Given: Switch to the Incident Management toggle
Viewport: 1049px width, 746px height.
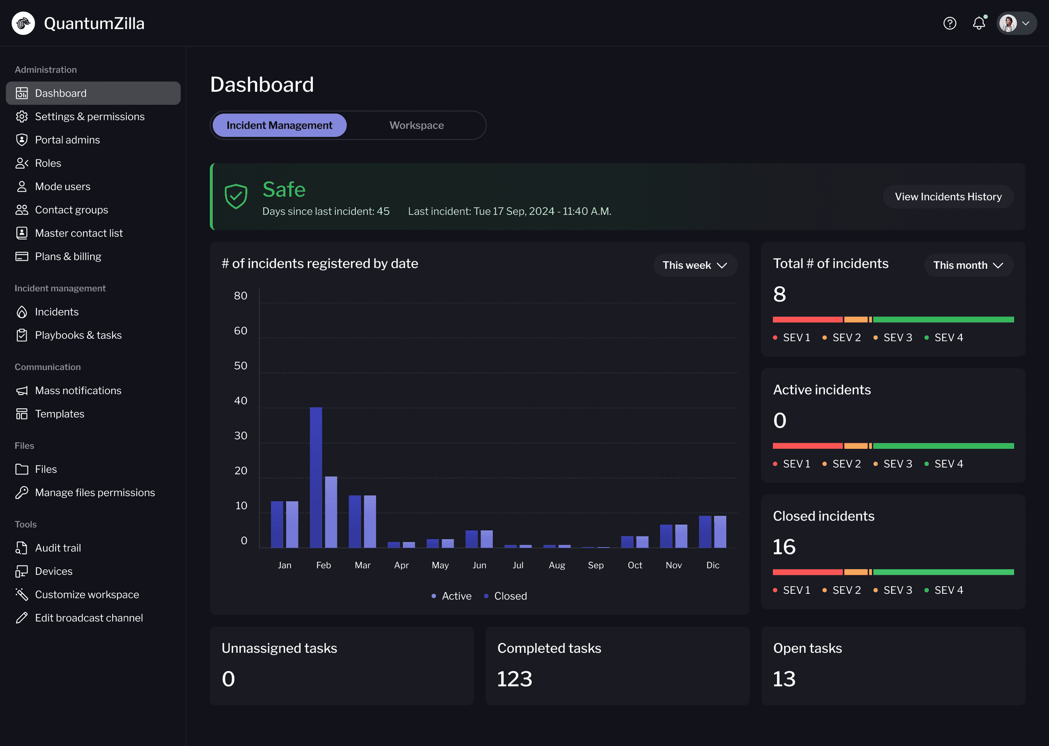Looking at the screenshot, I should pyautogui.click(x=280, y=126).
